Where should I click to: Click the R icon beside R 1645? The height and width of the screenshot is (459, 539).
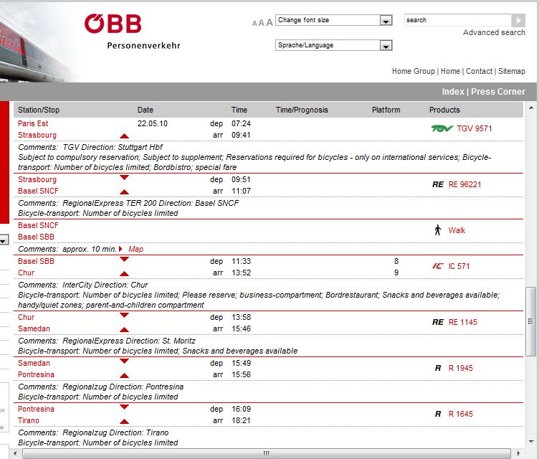click(x=438, y=414)
